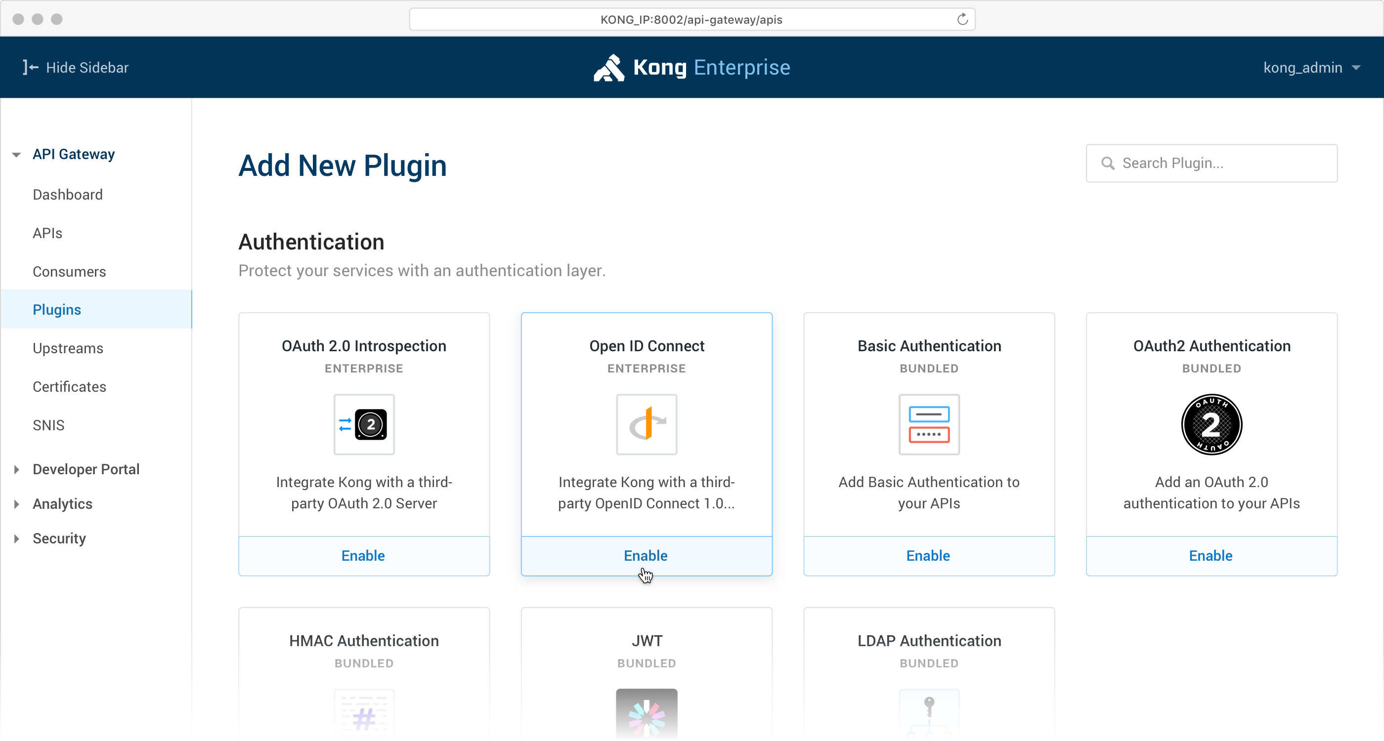Expand the Security section
1384x741 pixels.
(16, 538)
